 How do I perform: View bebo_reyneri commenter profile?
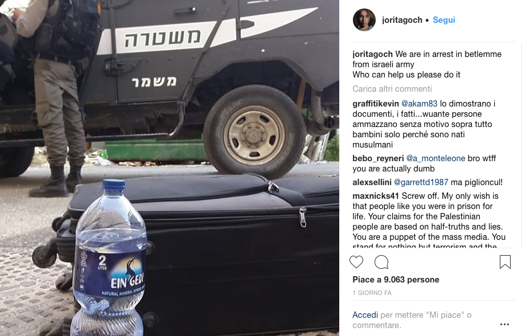(378, 158)
